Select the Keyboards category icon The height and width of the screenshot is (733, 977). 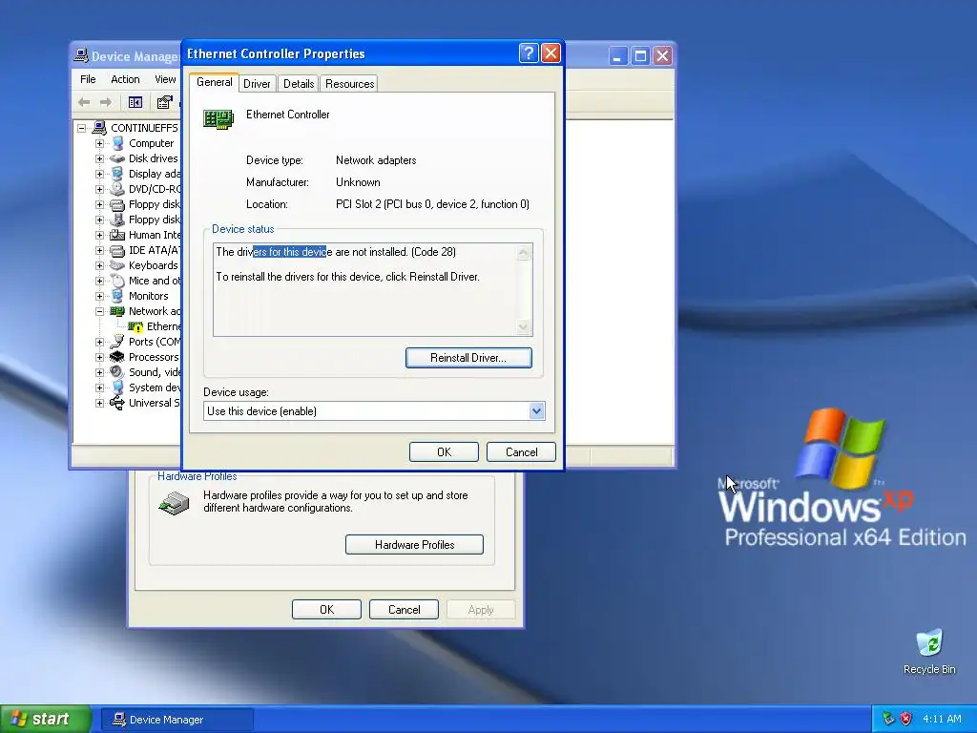point(117,265)
